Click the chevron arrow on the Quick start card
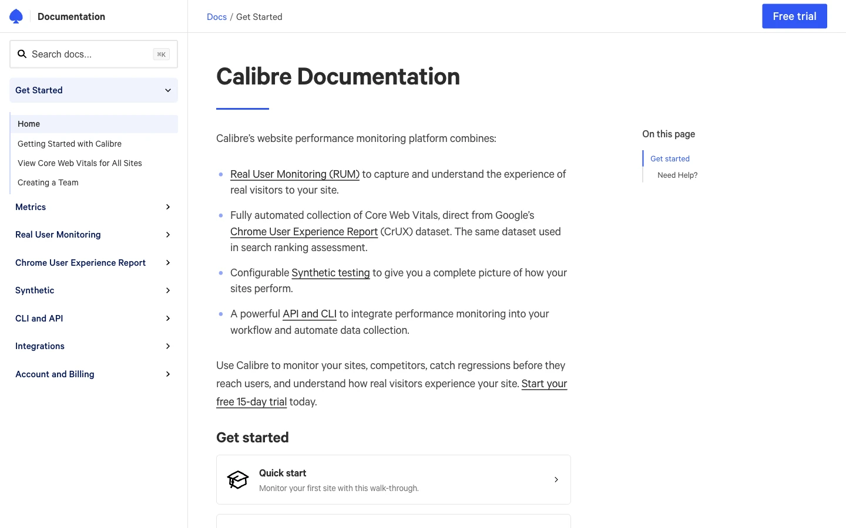This screenshot has height=528, width=846. [x=556, y=479]
